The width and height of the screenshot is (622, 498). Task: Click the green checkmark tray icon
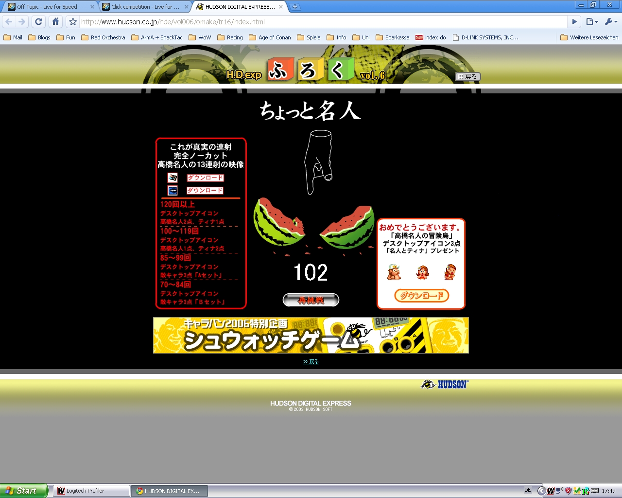pyautogui.click(x=577, y=491)
